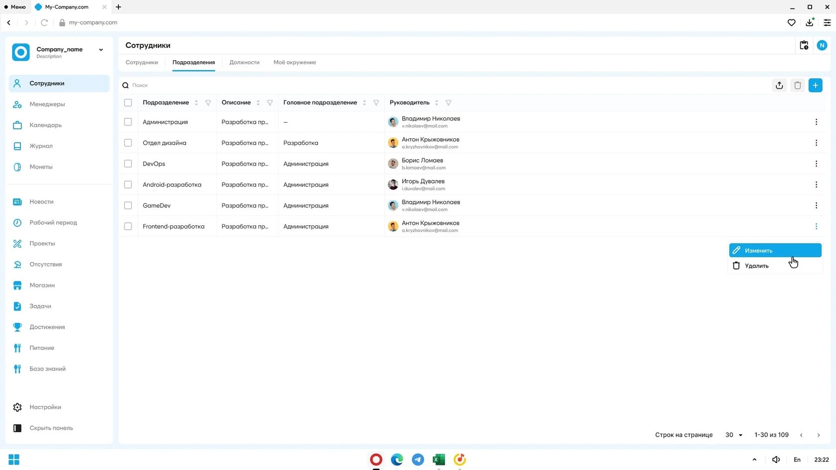Filter the Головное подразделение column
The height and width of the screenshot is (470, 836).
point(376,103)
